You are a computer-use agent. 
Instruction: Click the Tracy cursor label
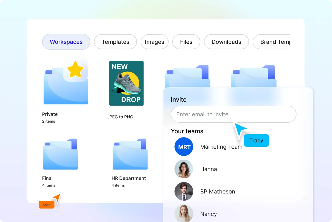coord(256,140)
